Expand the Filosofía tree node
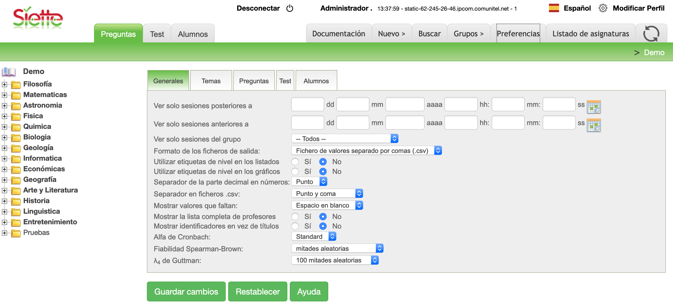The width and height of the screenshot is (673, 307). click(4, 84)
